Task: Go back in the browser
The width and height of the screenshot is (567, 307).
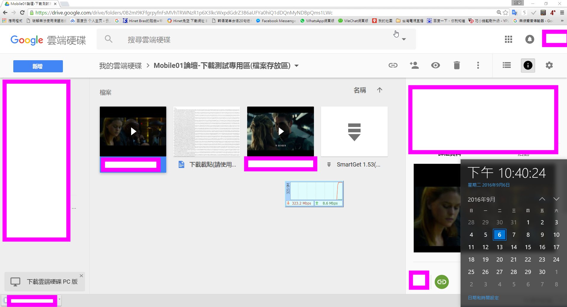Action: [x=5, y=12]
